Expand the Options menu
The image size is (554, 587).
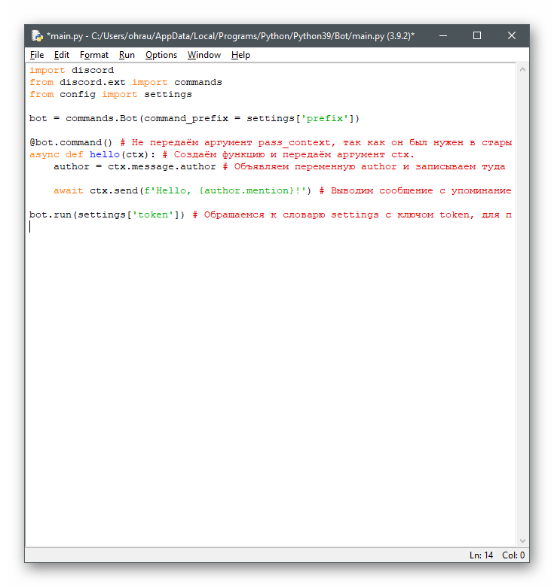coord(161,55)
